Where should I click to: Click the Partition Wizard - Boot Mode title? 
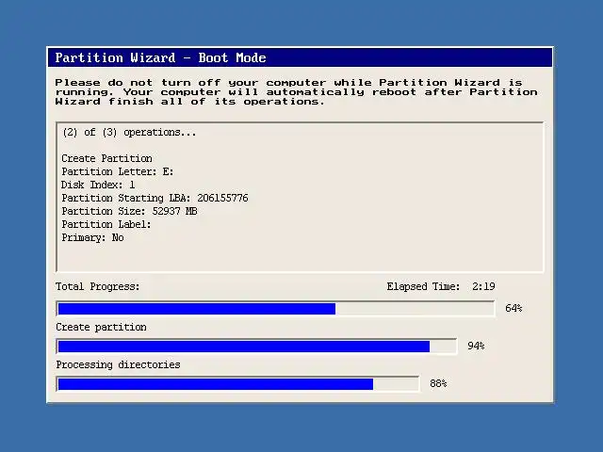[160, 57]
